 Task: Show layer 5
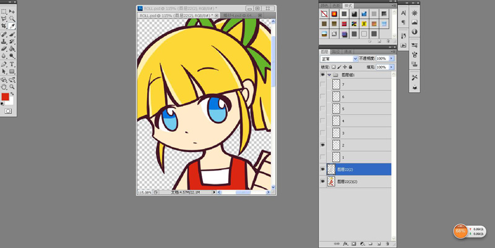tap(322, 109)
